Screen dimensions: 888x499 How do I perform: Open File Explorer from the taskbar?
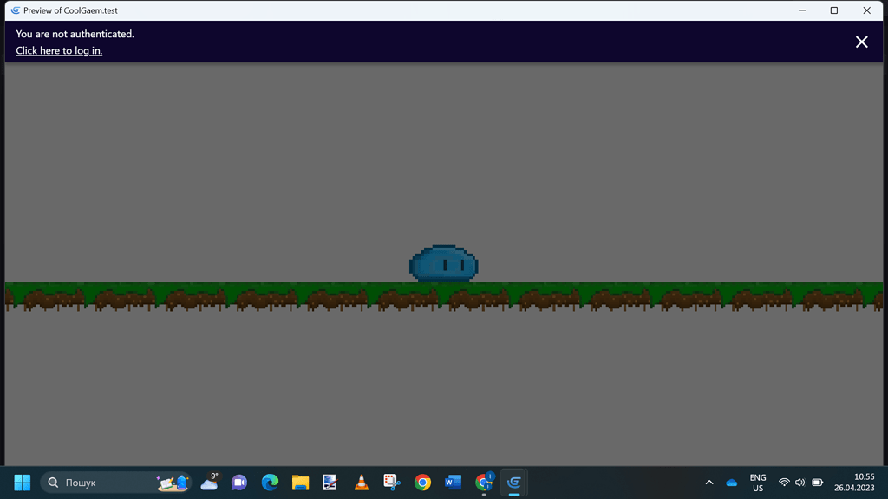pos(299,483)
